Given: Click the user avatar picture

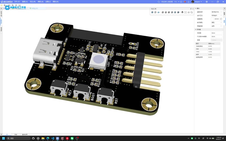Looking at the screenshot, I should tap(193, 2).
